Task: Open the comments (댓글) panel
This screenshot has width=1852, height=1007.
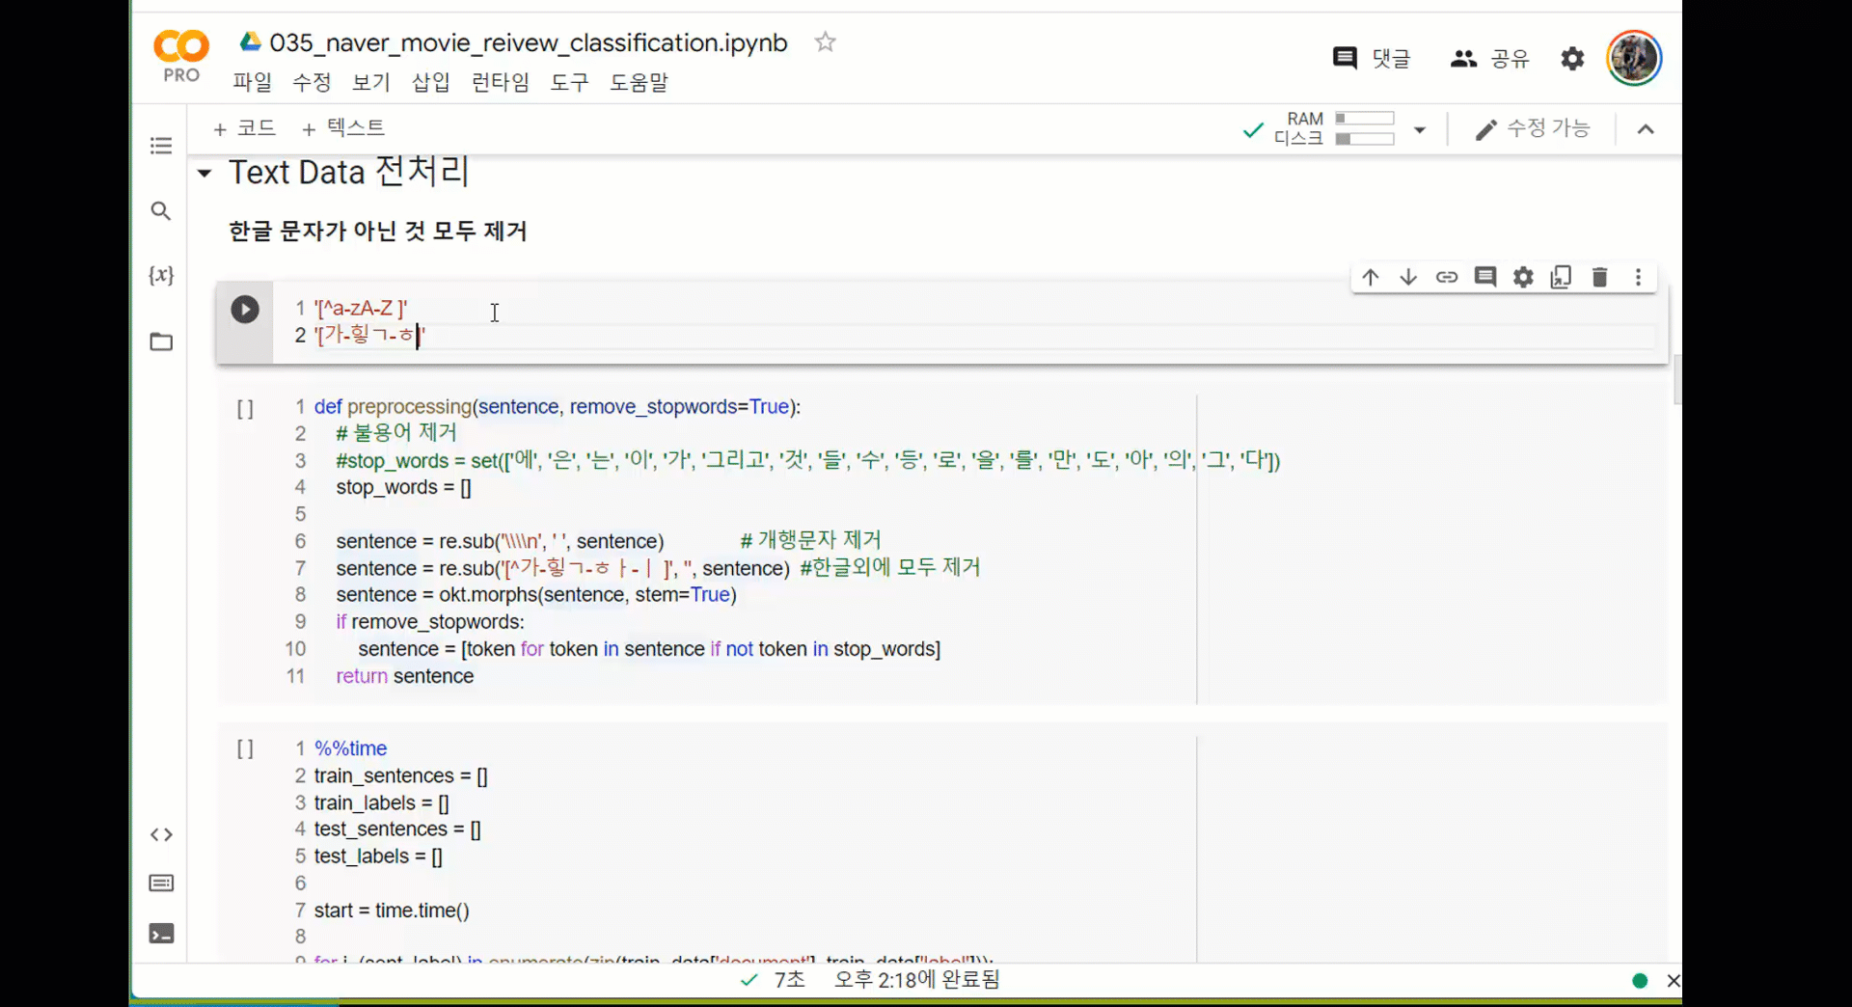Action: point(1371,59)
